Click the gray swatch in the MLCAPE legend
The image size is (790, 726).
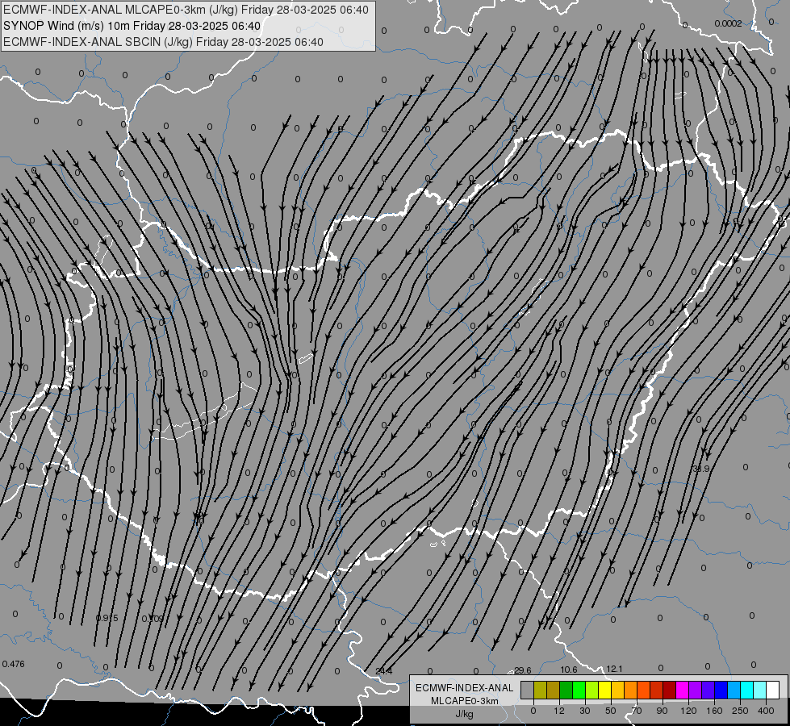pos(528,690)
